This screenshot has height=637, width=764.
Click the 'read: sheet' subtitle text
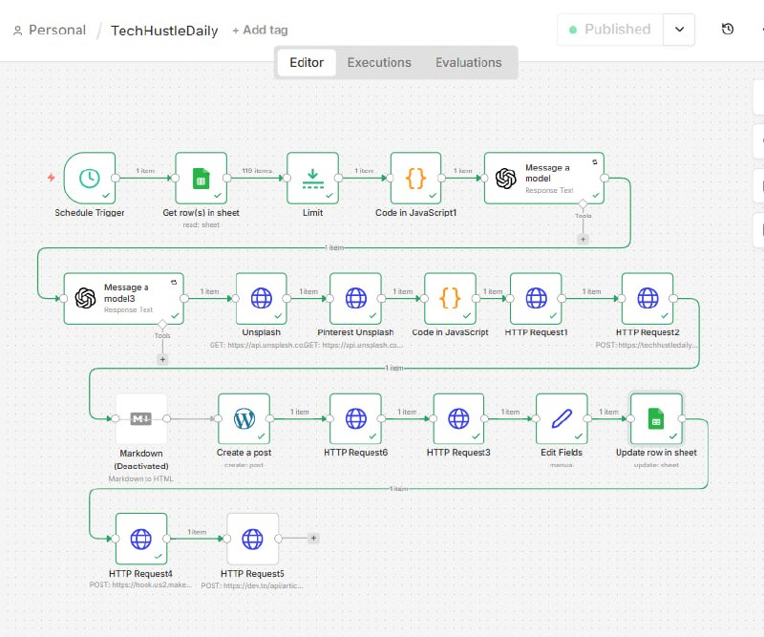point(201,224)
